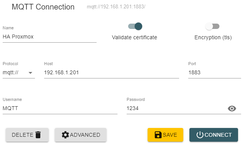Open ADVANCED connection settings
The image size is (243, 147).
pos(81,135)
